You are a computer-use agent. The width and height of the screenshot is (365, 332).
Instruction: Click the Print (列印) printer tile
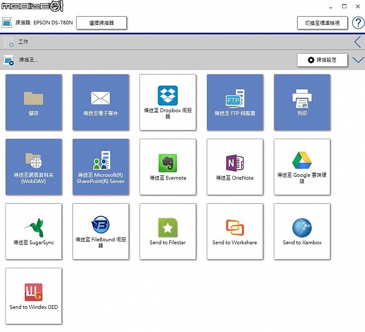[x=302, y=102]
